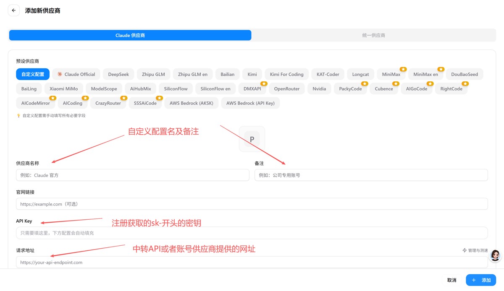Go back using the arrow button
The width and height of the screenshot is (504, 291).
pyautogui.click(x=14, y=10)
